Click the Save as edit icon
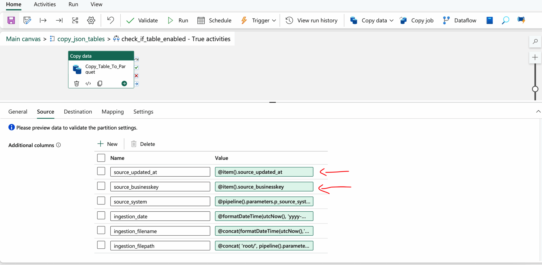Image resolution: width=542 pixels, height=265 pixels. (27, 20)
